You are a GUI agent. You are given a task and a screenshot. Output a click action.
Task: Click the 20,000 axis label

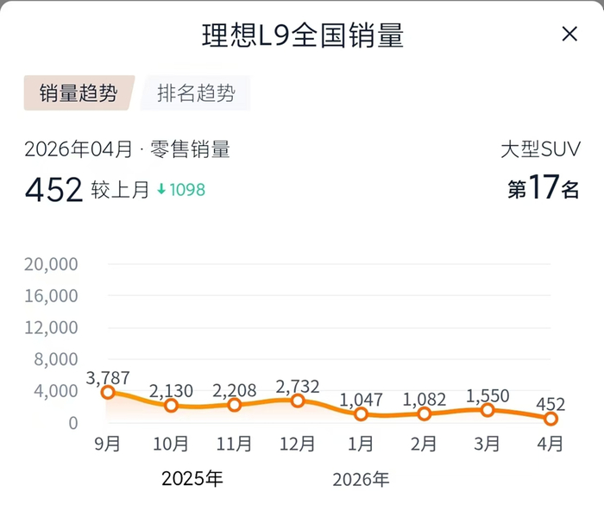[51, 264]
